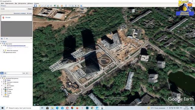Toggle Границы и названия layer checkbox
Image resolution: width=195 pixels, height=110 pixels.
point(4,82)
